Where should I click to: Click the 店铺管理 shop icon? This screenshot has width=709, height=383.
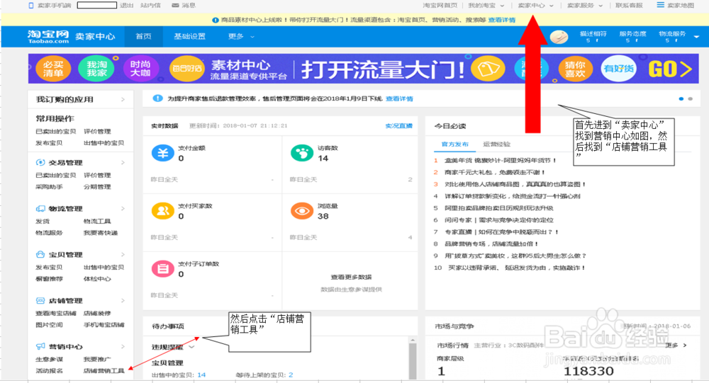(40, 300)
